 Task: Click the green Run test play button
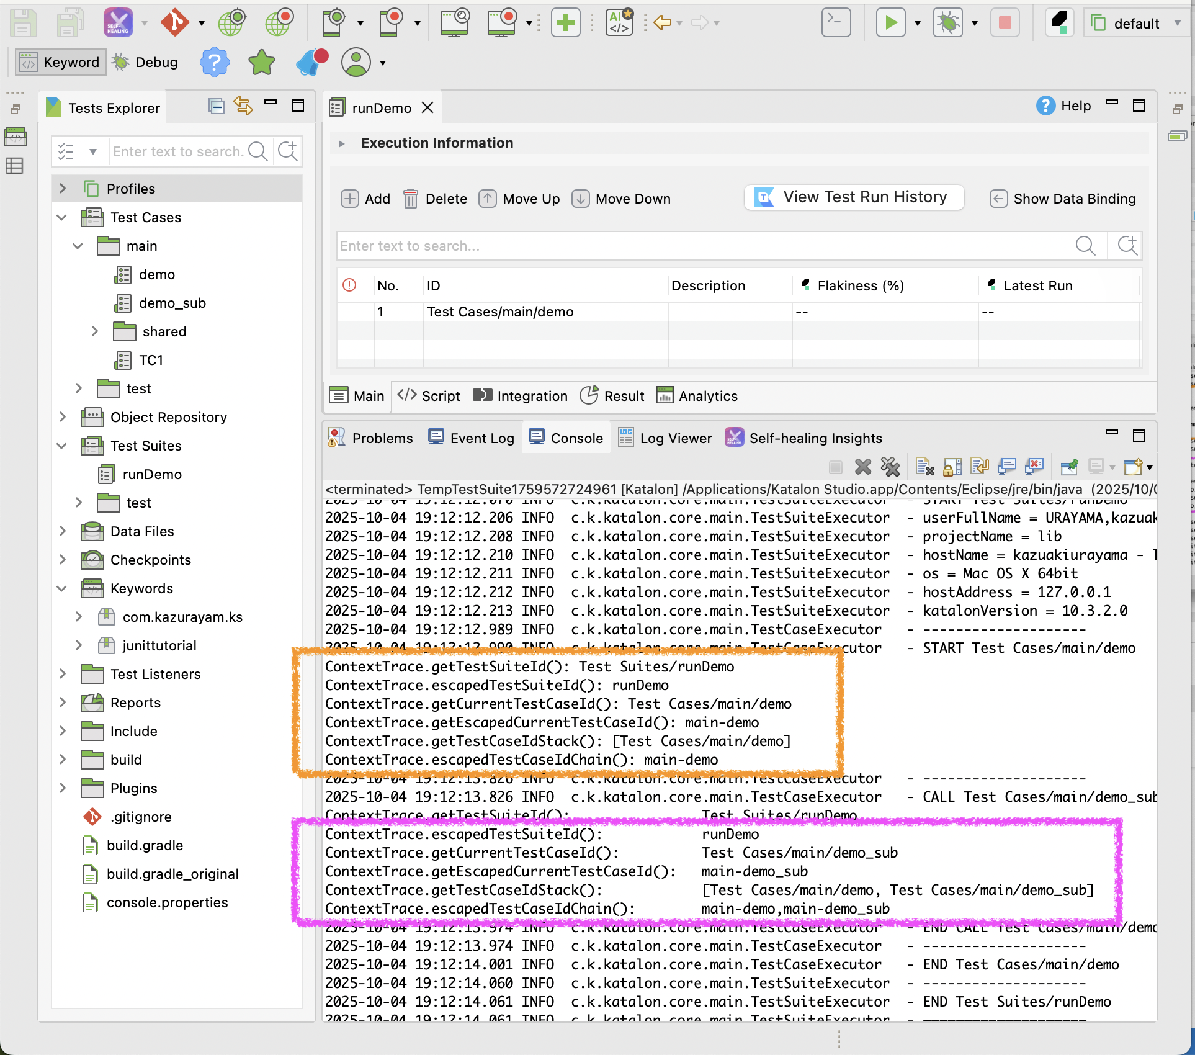tap(890, 23)
